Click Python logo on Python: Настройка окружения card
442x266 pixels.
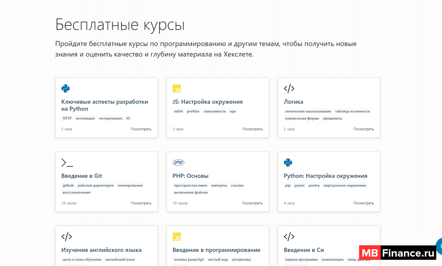288,162
